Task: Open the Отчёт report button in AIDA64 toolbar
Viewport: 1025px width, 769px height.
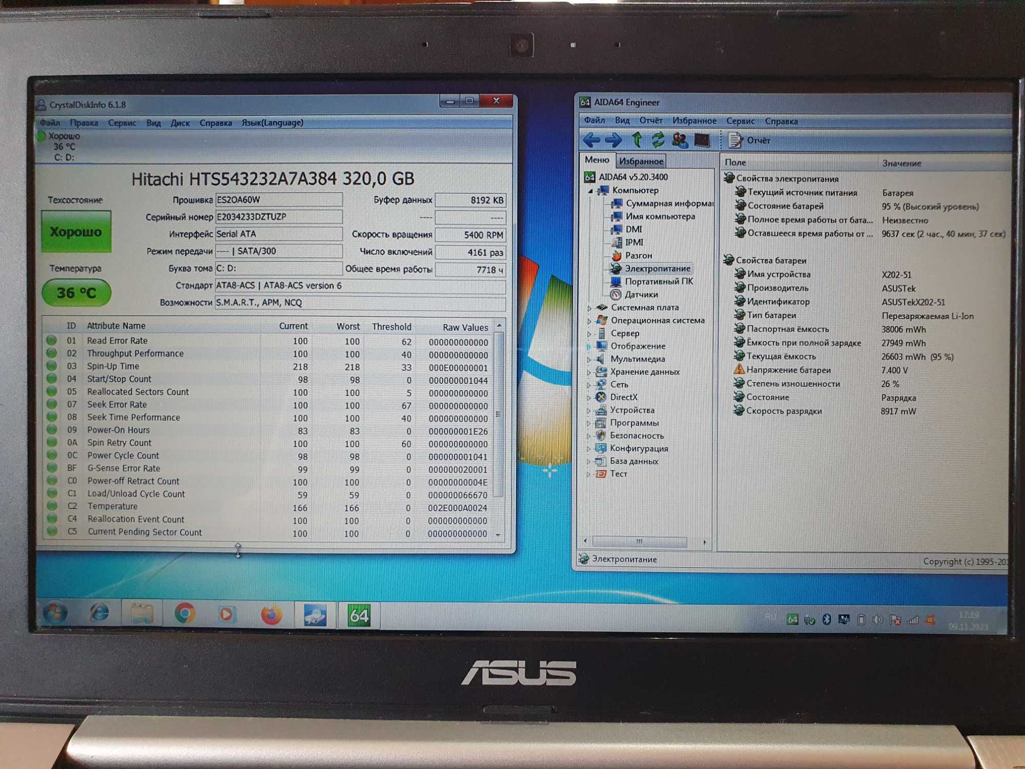Action: [750, 140]
